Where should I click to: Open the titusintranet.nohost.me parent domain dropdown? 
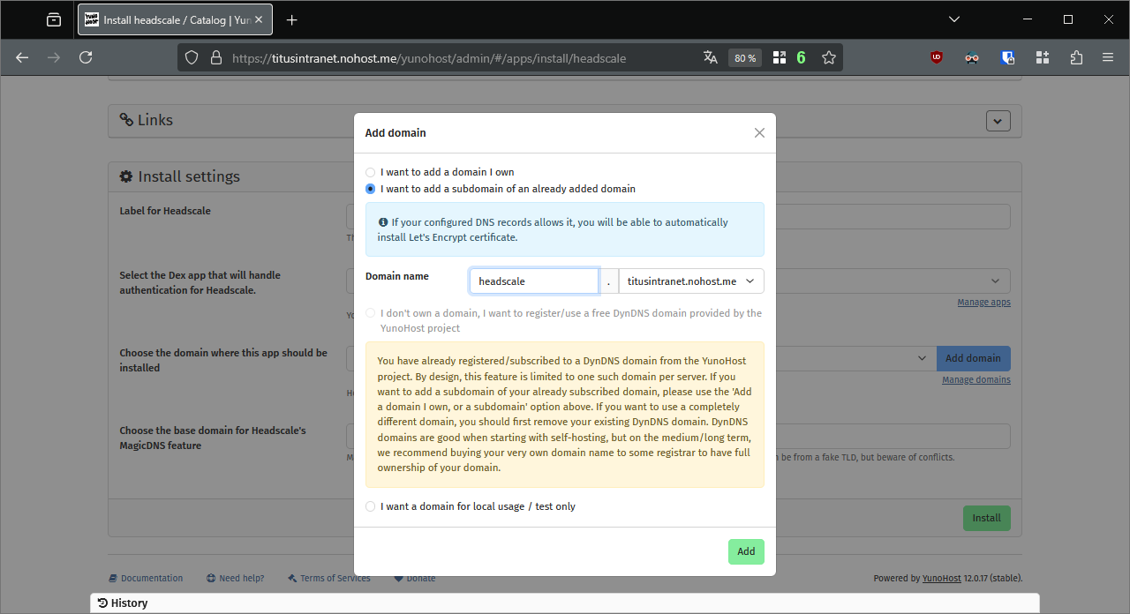pyautogui.click(x=691, y=281)
